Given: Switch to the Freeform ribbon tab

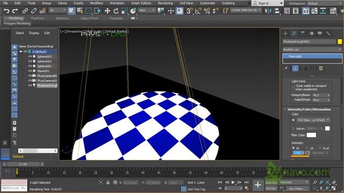Looking at the screenshot, I should point(38,18).
